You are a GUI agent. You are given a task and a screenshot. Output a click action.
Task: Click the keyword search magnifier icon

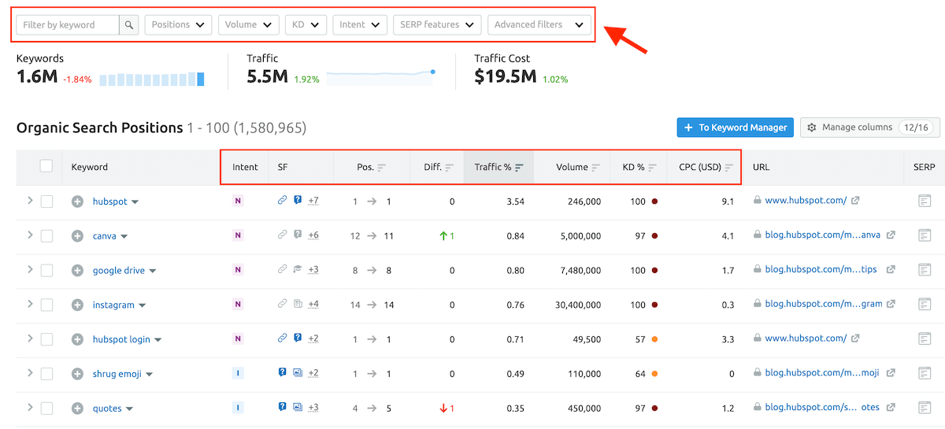point(129,25)
